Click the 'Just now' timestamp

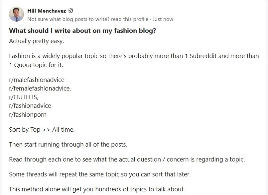163,19
